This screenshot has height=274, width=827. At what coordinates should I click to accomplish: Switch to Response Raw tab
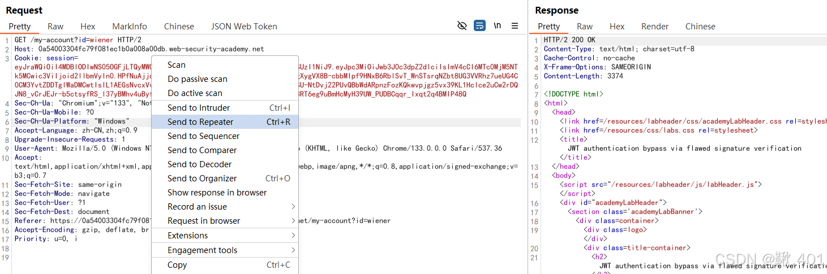click(x=585, y=27)
